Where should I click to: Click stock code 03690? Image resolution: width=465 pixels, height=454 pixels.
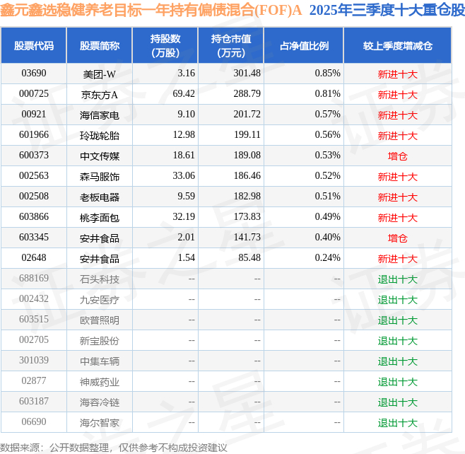tap(34, 74)
